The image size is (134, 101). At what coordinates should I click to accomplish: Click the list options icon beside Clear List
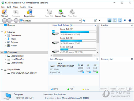130,89
